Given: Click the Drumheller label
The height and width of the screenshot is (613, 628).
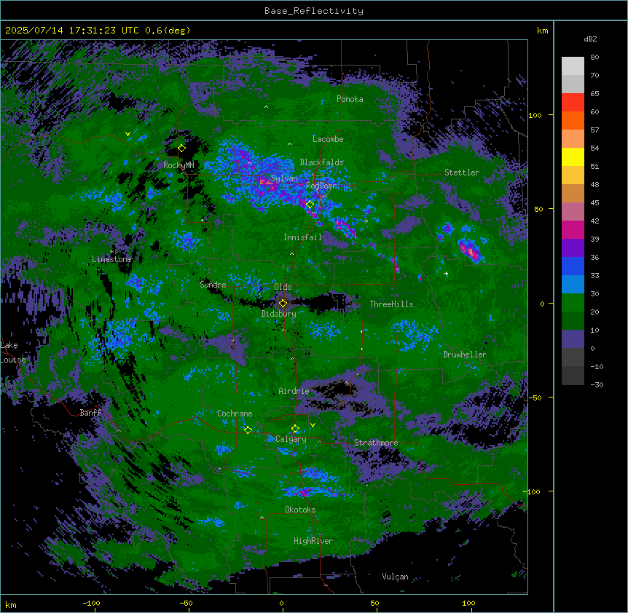Looking at the screenshot, I should [465, 355].
